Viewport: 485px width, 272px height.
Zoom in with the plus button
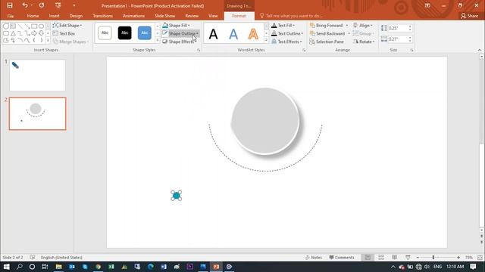[x=458, y=257]
